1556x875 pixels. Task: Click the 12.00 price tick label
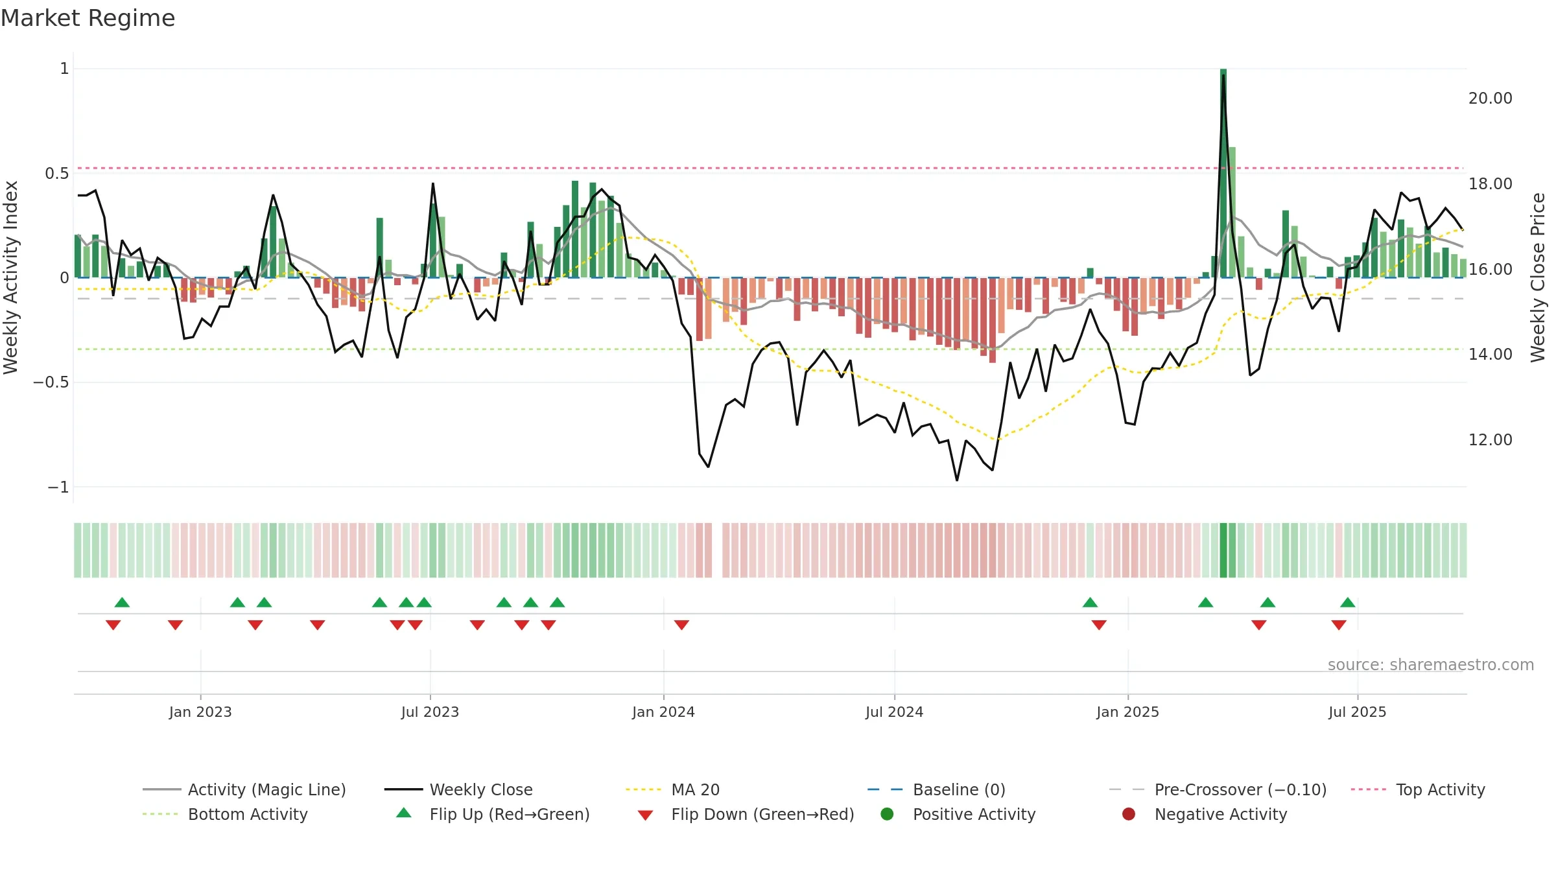pos(1490,440)
